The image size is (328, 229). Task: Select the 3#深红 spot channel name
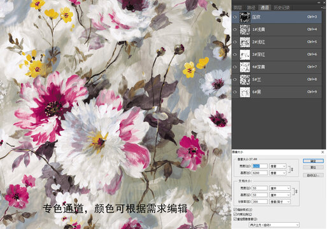point(259,55)
